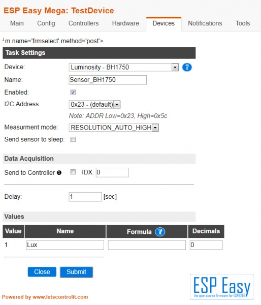
Task: Click the ESP Easy logo image
Action: (x=222, y=287)
